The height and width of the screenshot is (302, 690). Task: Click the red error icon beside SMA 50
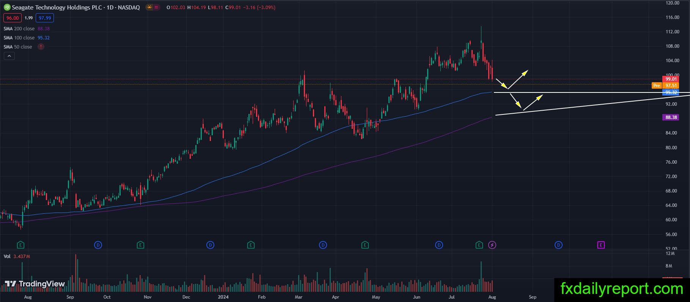point(41,47)
